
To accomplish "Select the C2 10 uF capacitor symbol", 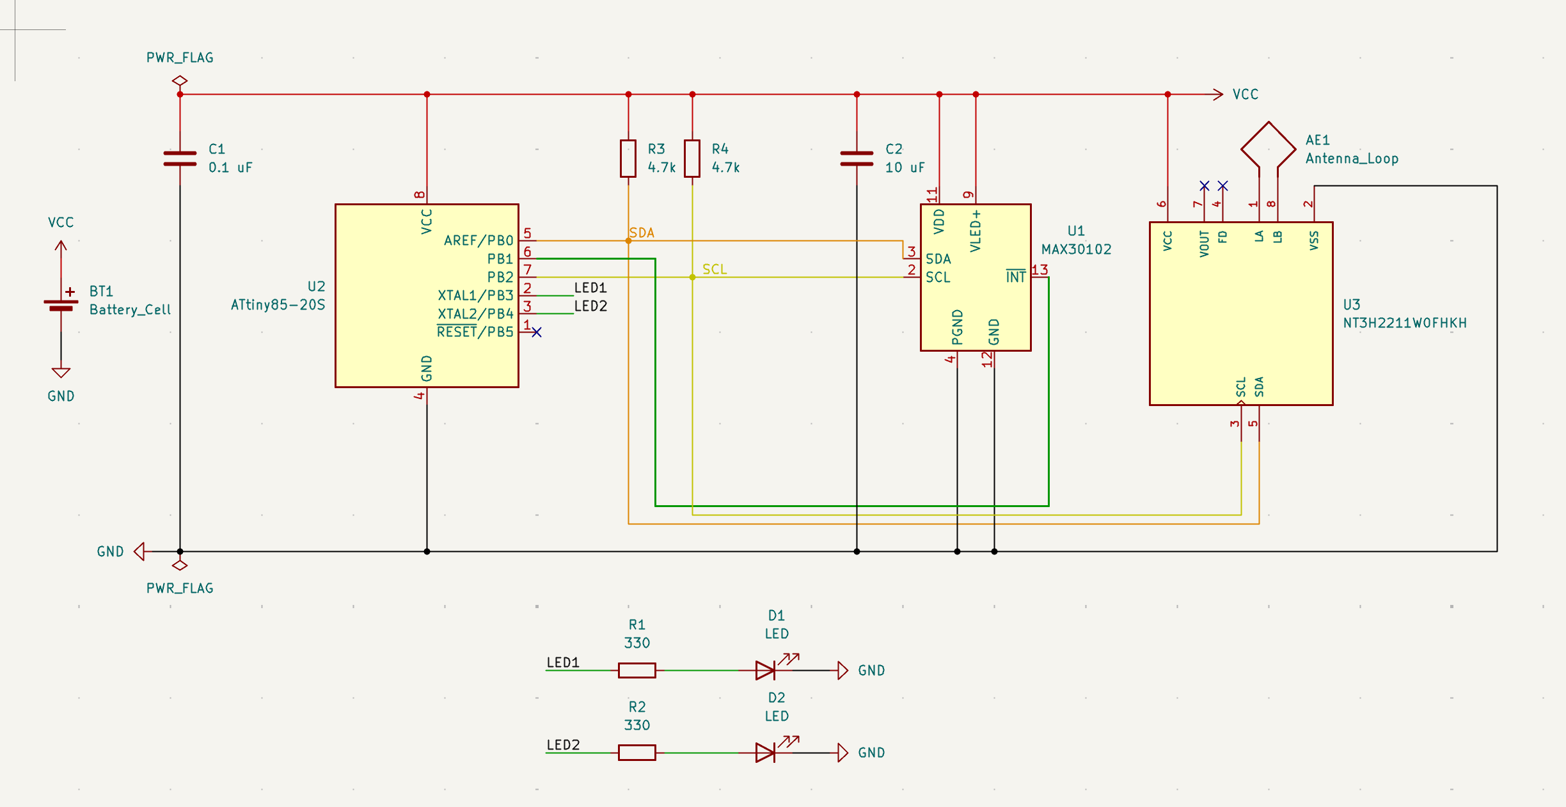I will pyautogui.click(x=857, y=159).
